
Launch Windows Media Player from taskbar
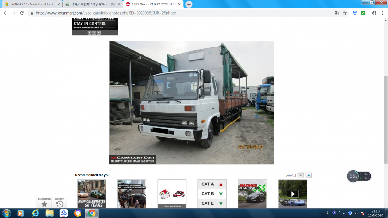tap(21, 213)
